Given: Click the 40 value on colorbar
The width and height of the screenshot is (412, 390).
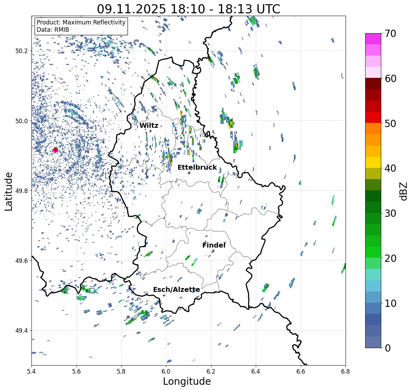Looking at the screenshot, I should point(390,168).
